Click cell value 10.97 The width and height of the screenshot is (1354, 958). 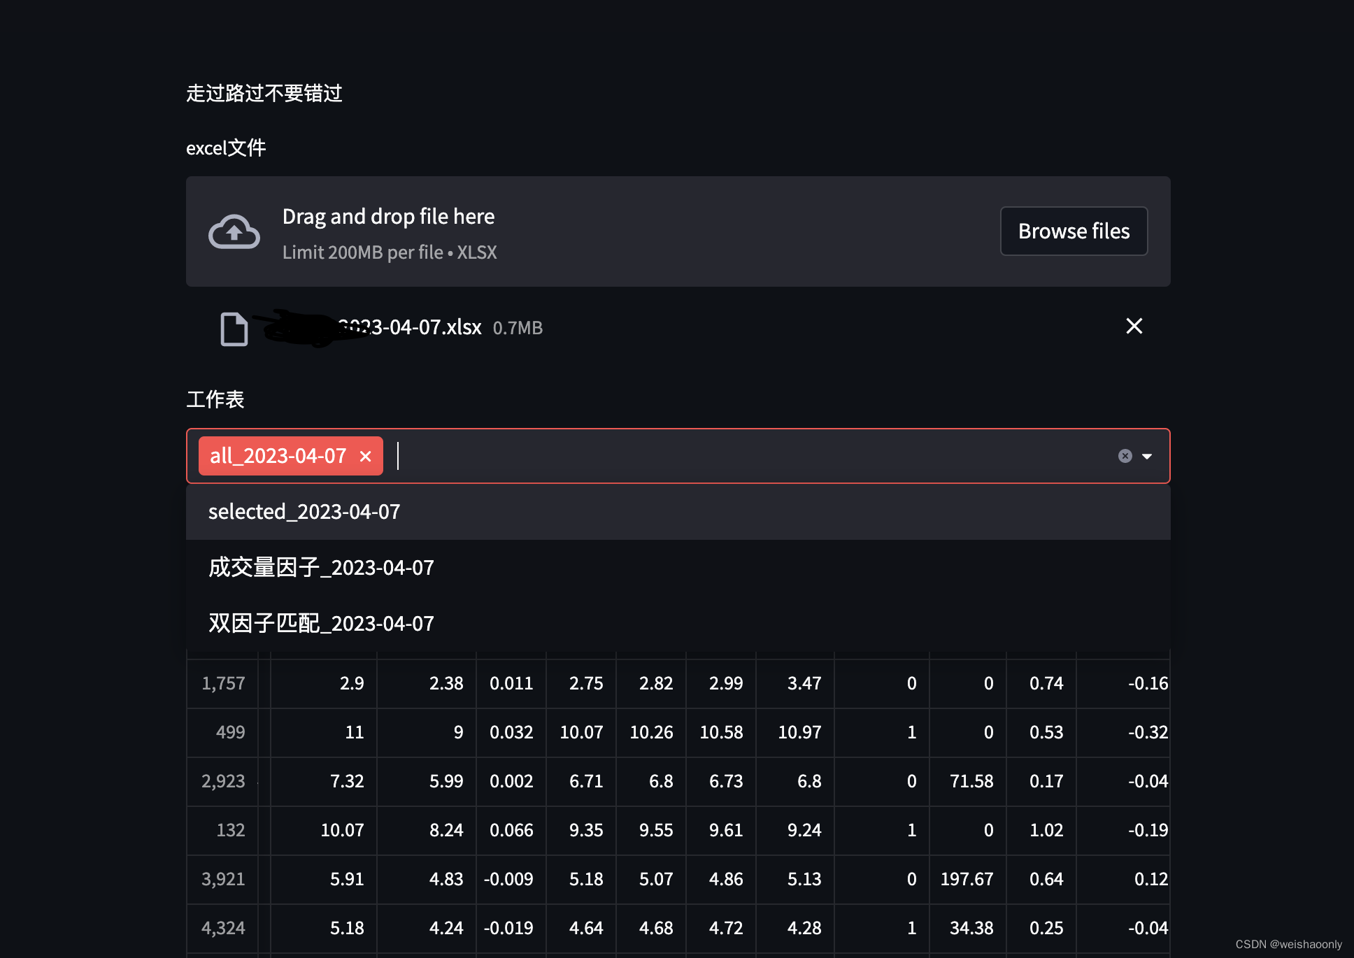click(x=795, y=732)
